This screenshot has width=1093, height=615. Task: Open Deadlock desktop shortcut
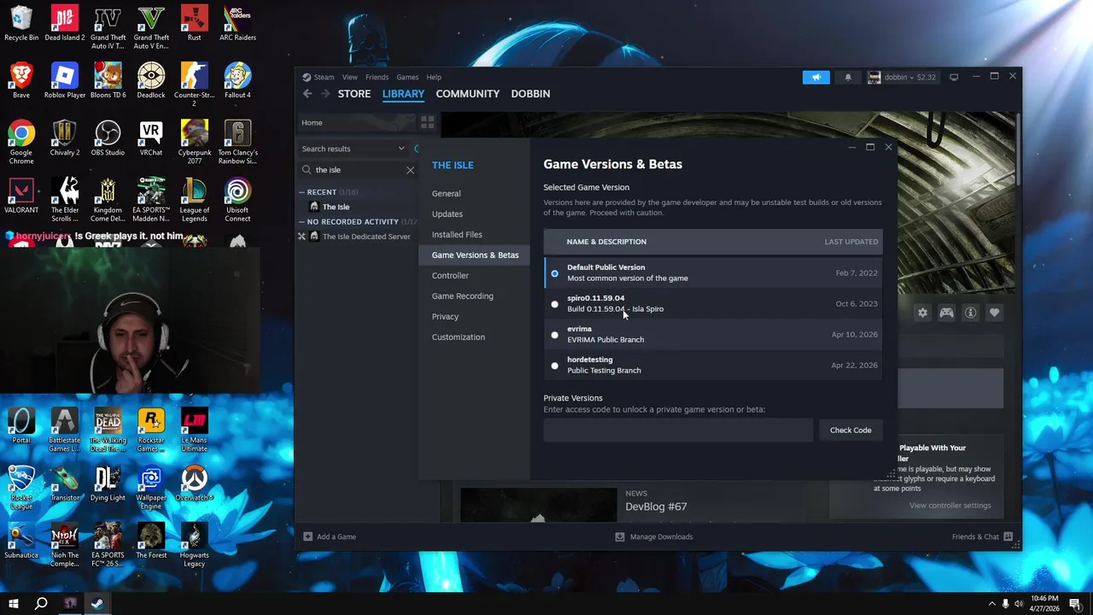[x=151, y=80]
